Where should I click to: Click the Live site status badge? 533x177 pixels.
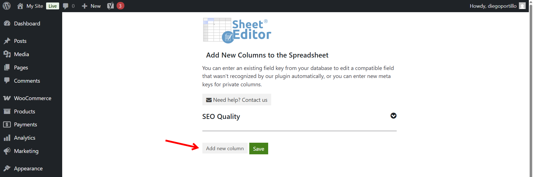(52, 6)
